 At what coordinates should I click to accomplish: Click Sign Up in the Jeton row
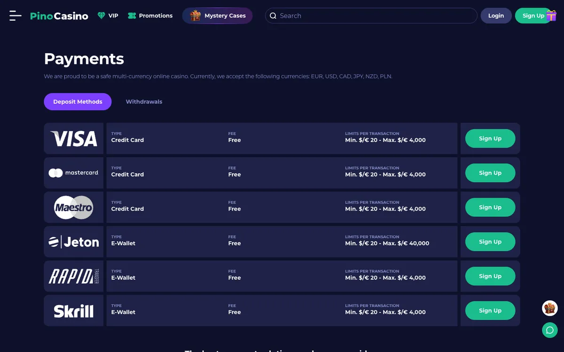(490, 242)
